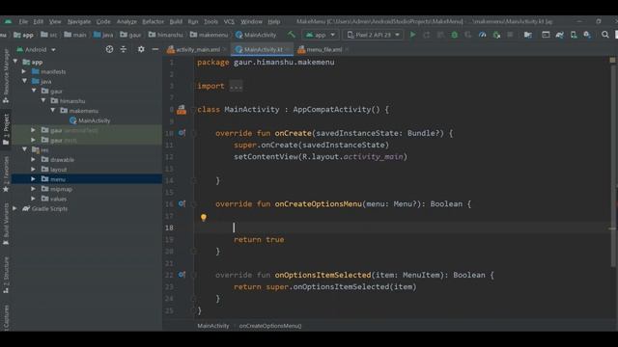Viewport: 618px width, 347px height.
Task: Collapse the res folder
Action: (24, 149)
